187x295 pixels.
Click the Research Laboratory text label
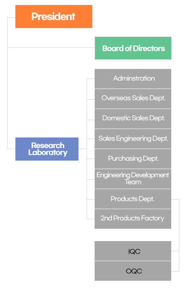click(48, 149)
